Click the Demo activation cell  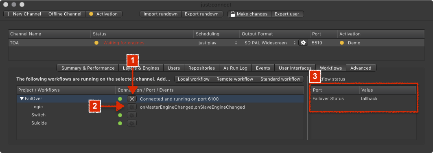point(354,43)
